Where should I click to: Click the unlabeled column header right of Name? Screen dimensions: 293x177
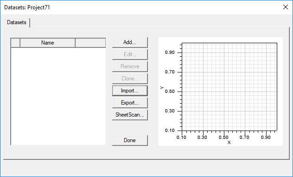(x=90, y=43)
